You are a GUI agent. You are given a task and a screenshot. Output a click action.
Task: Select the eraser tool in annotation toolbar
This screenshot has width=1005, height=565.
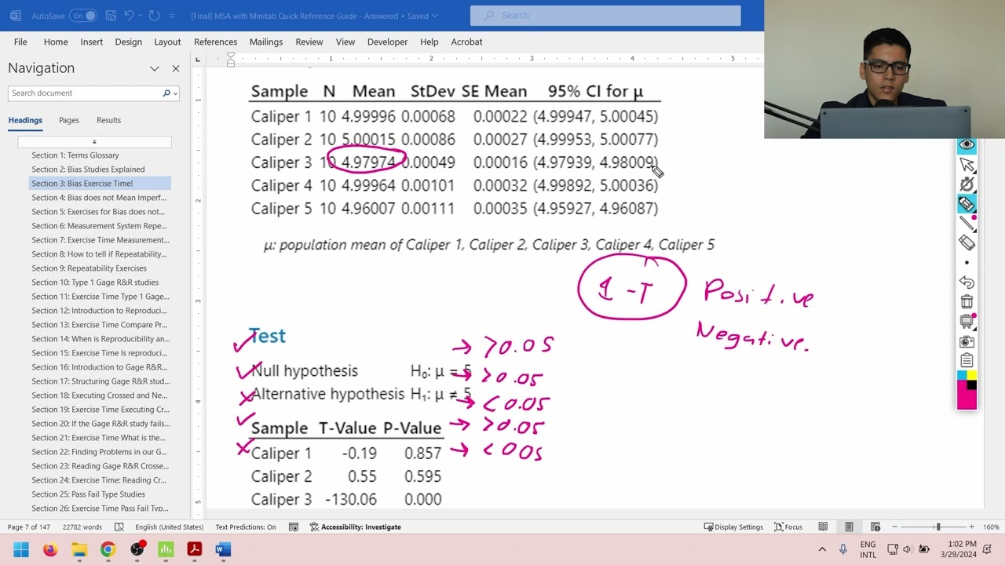pyautogui.click(x=967, y=243)
